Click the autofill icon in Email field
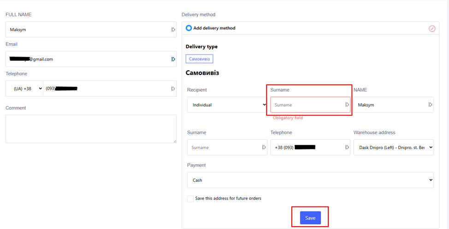 point(173,59)
